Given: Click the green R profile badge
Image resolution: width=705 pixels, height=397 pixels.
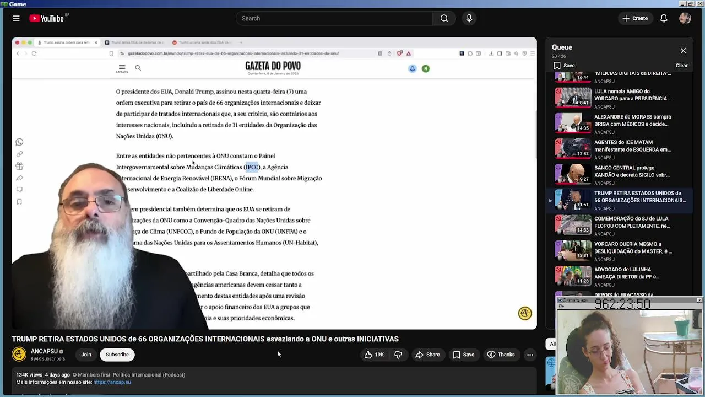Looking at the screenshot, I should 425,68.
